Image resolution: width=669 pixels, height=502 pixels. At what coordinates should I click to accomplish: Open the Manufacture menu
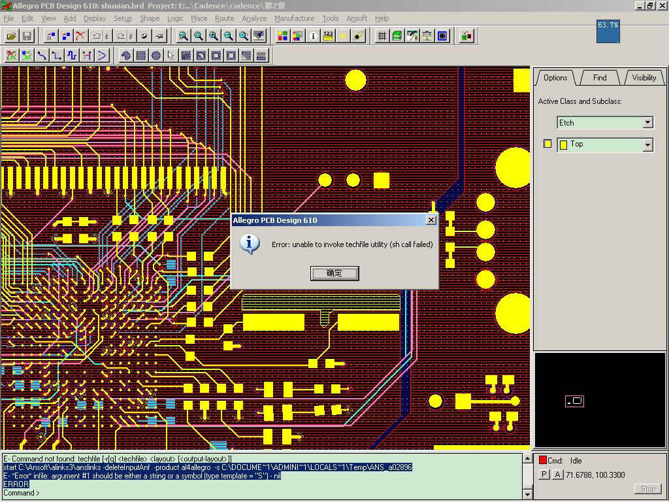pos(294,18)
